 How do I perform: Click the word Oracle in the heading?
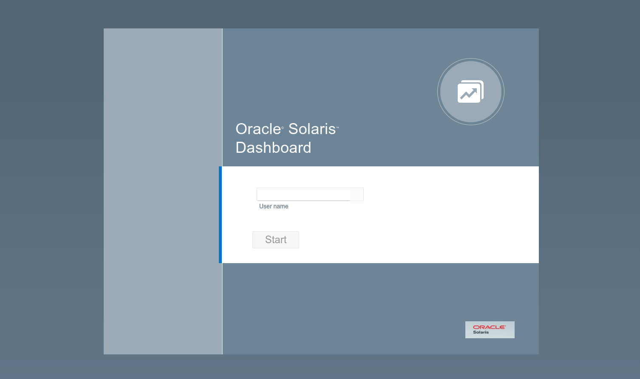[258, 129]
